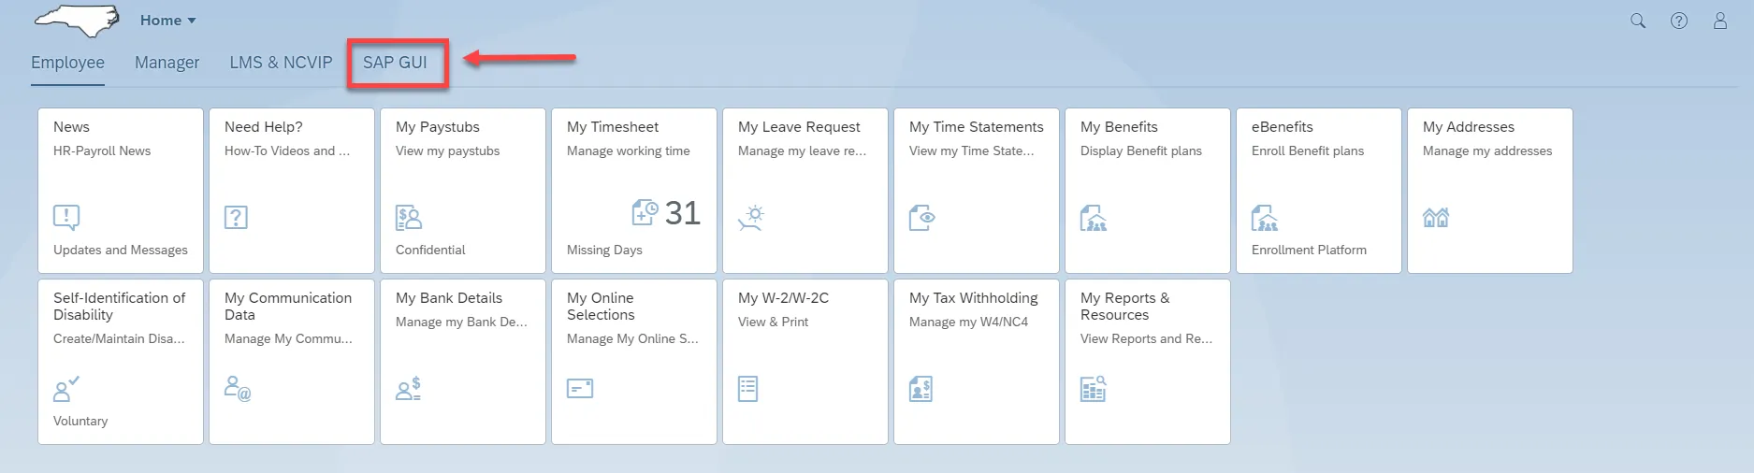Click the My Bank Details icon

pos(409,389)
